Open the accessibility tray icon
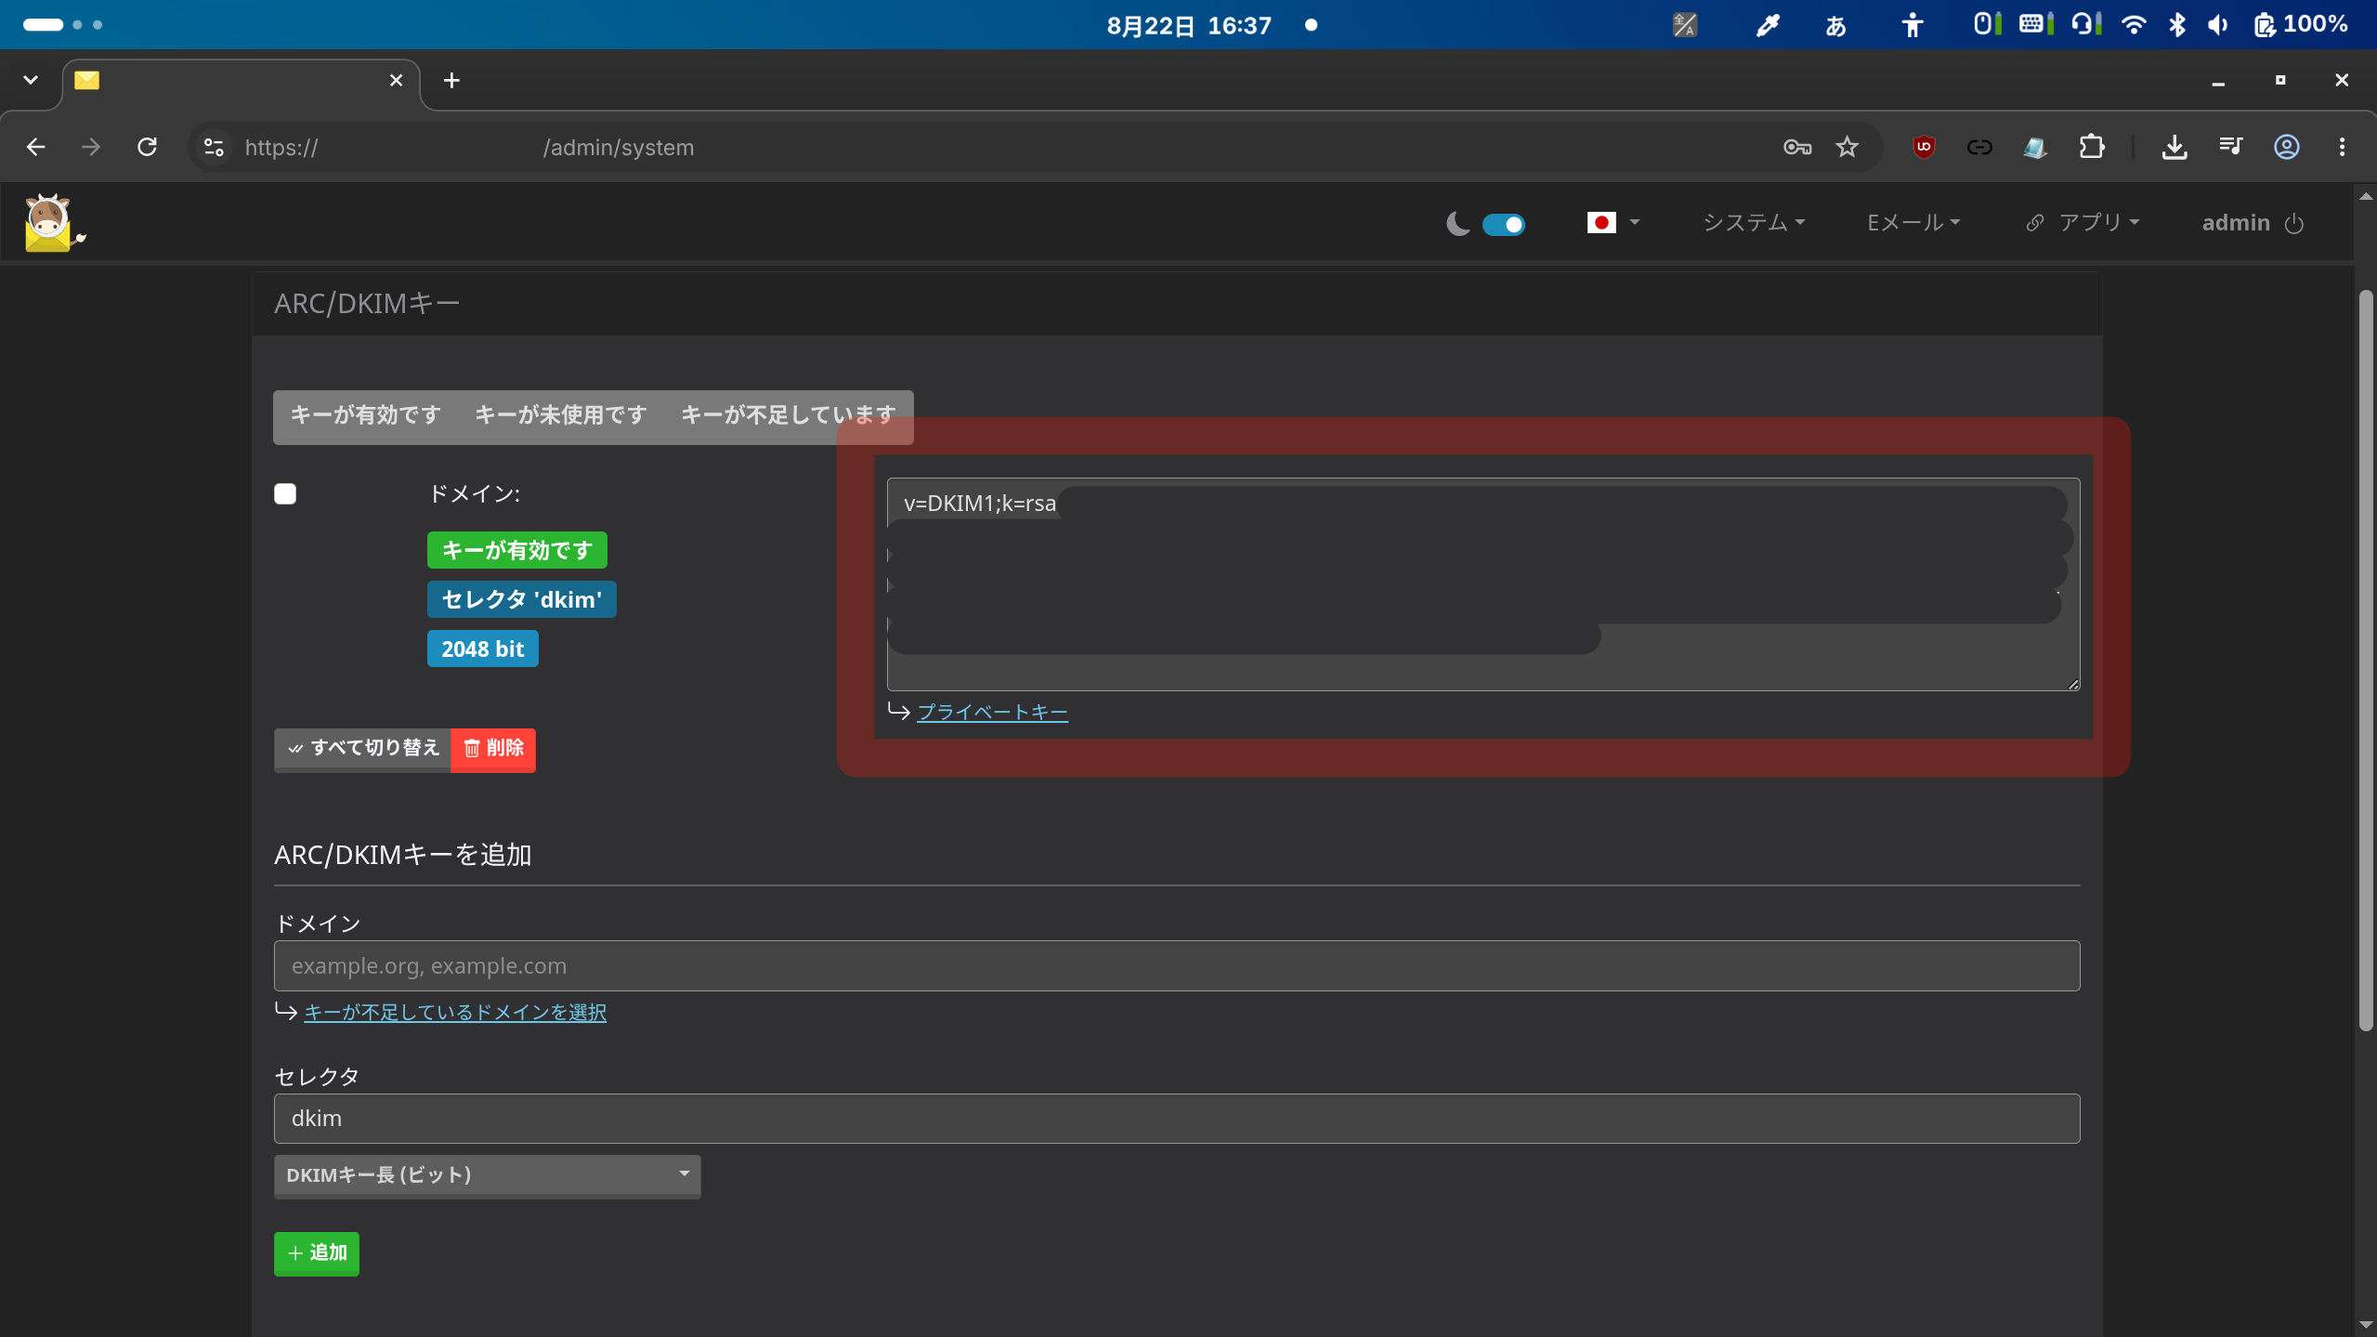 (1912, 25)
